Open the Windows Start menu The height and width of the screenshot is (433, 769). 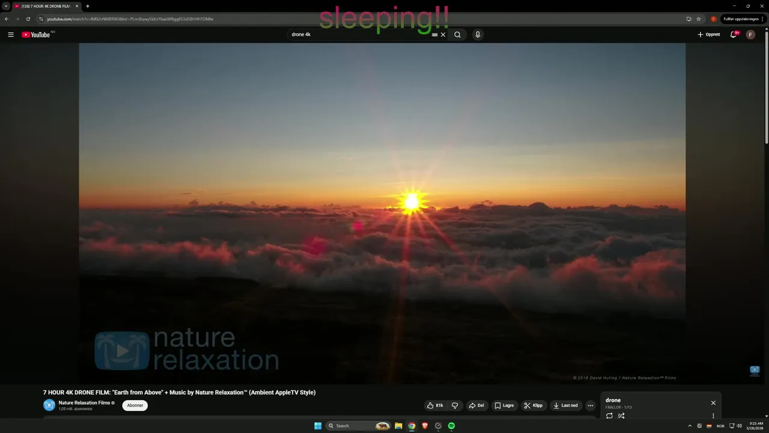(318, 426)
